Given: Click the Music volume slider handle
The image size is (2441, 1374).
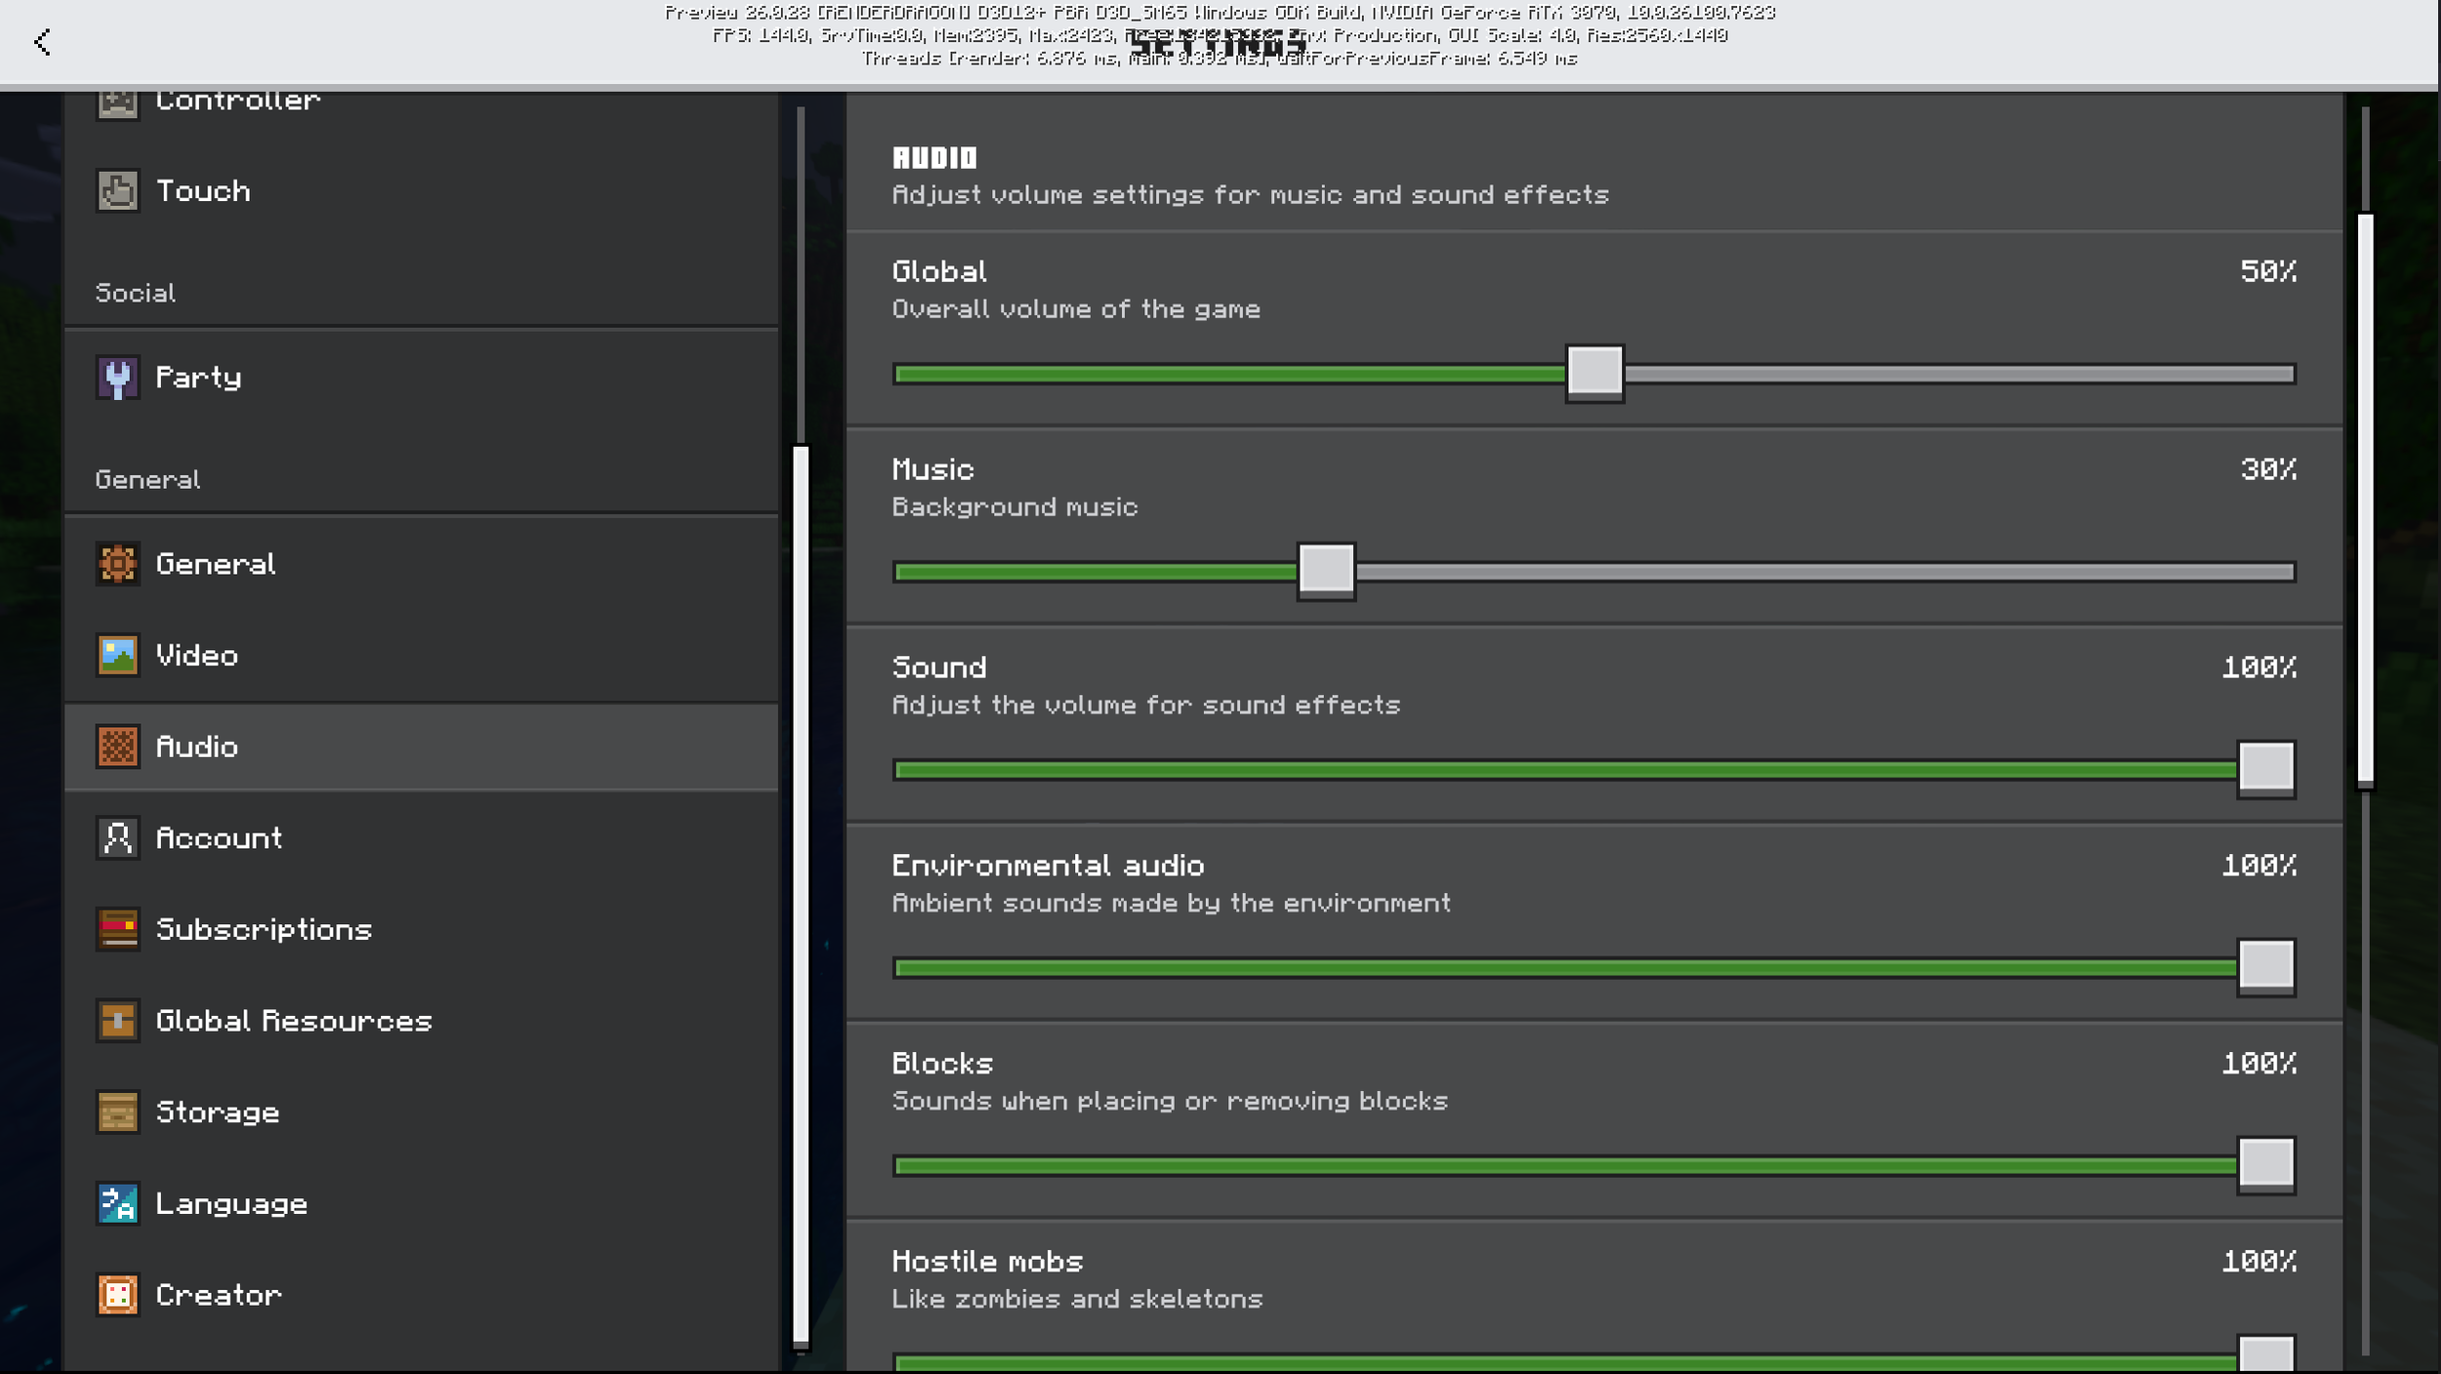Looking at the screenshot, I should point(1326,571).
